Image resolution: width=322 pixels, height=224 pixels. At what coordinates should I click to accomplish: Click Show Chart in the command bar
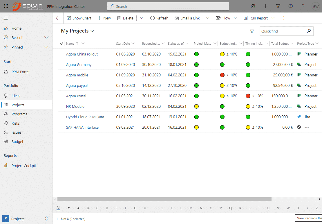79,18
